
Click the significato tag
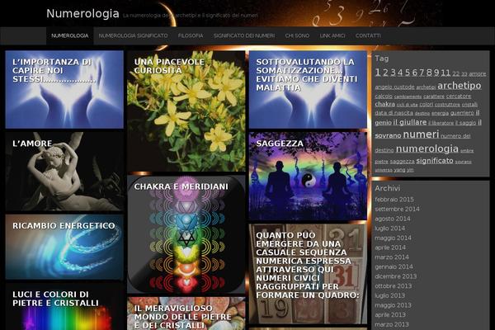435,161
